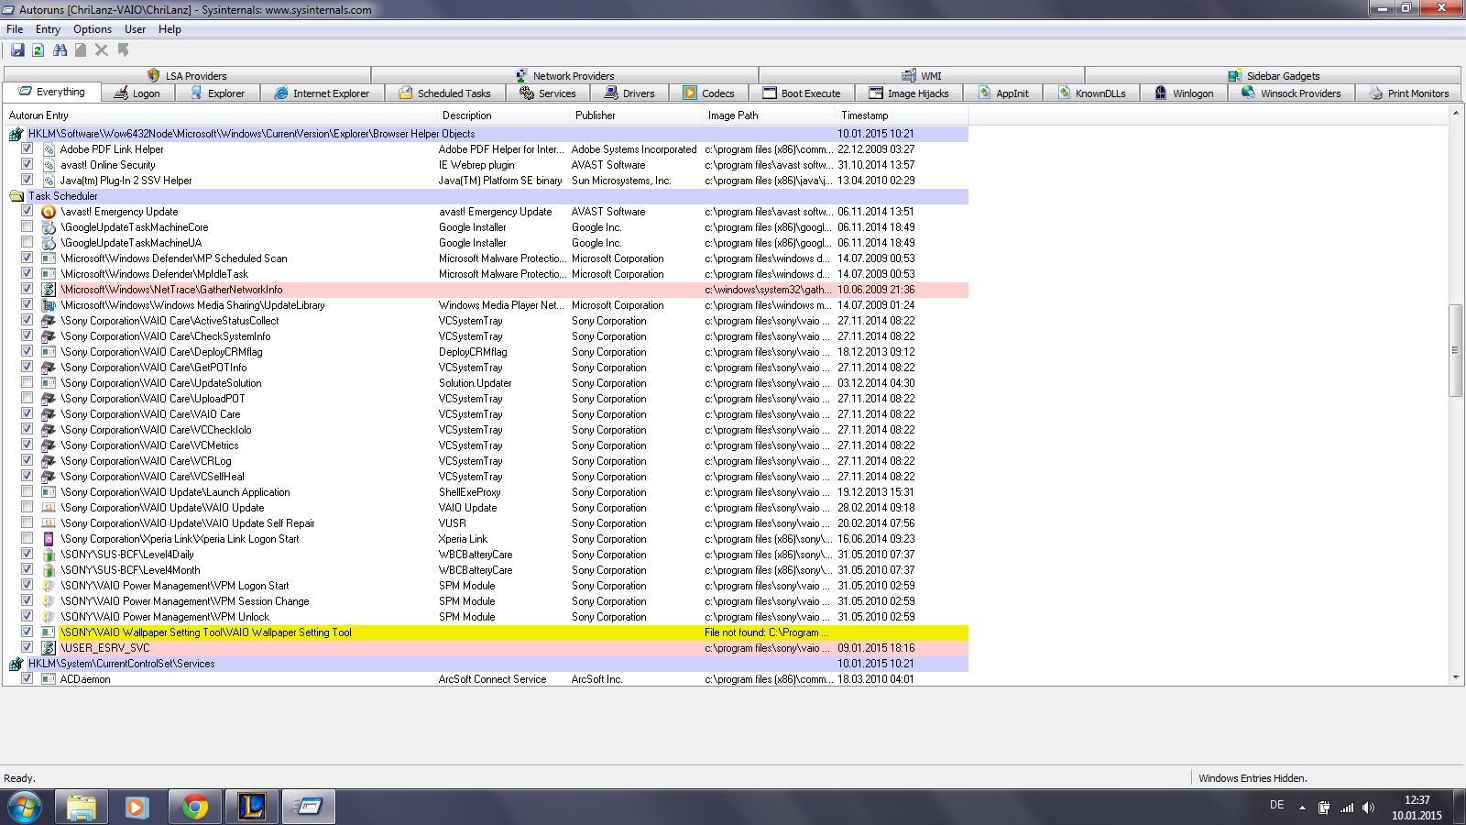Sort by the Description column header

(x=503, y=115)
